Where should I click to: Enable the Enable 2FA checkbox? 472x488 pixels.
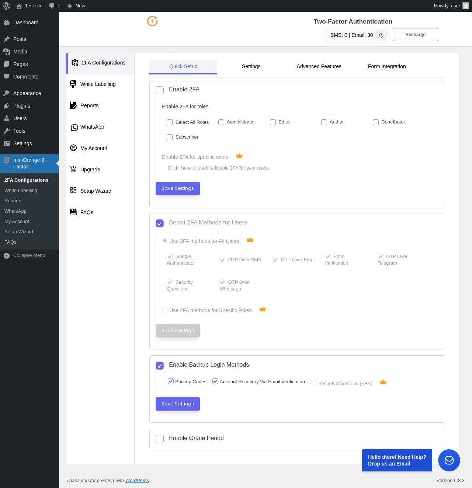160,90
